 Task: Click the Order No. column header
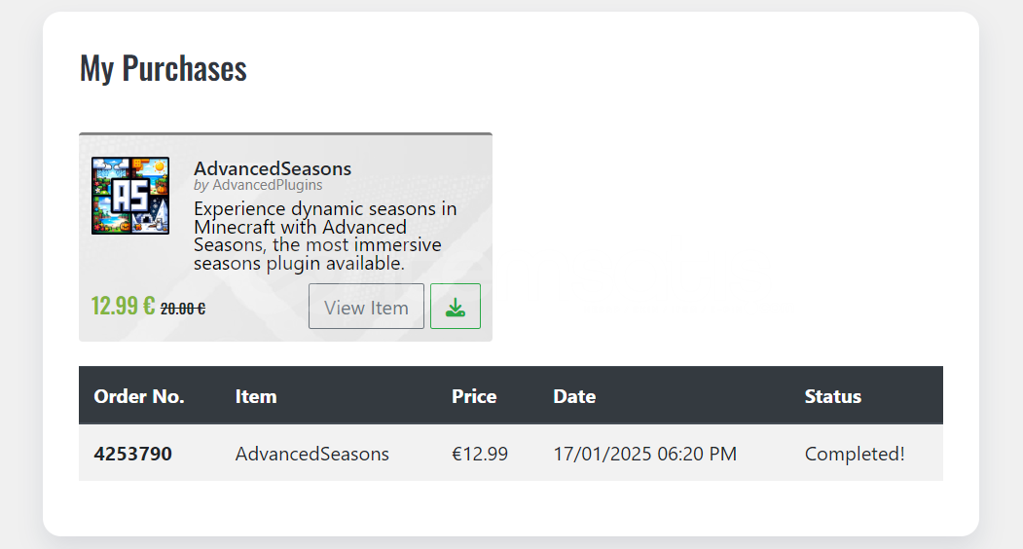pyautogui.click(x=139, y=396)
